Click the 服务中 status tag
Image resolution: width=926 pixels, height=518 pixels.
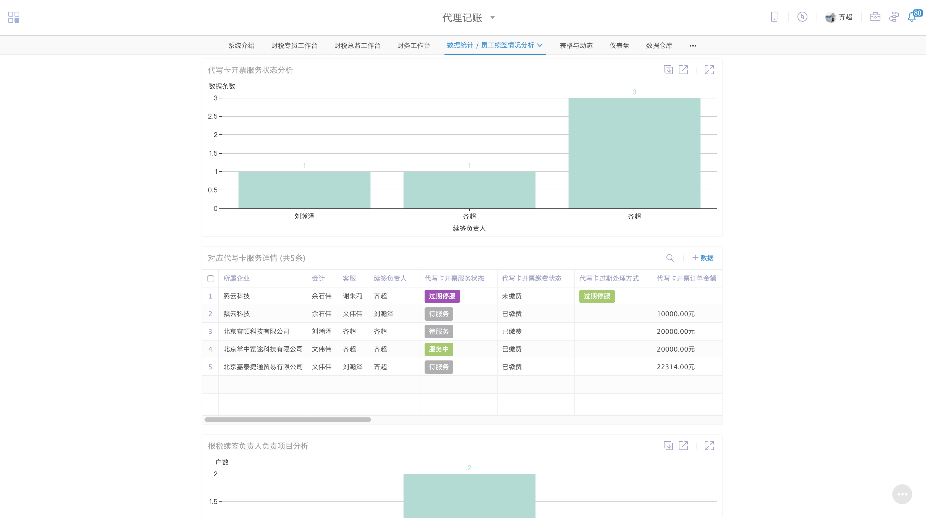(x=439, y=349)
